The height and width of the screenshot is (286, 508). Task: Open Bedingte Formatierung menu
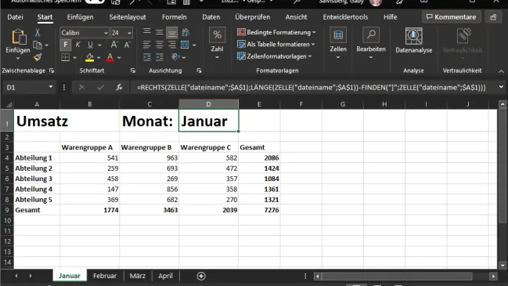tap(276, 32)
